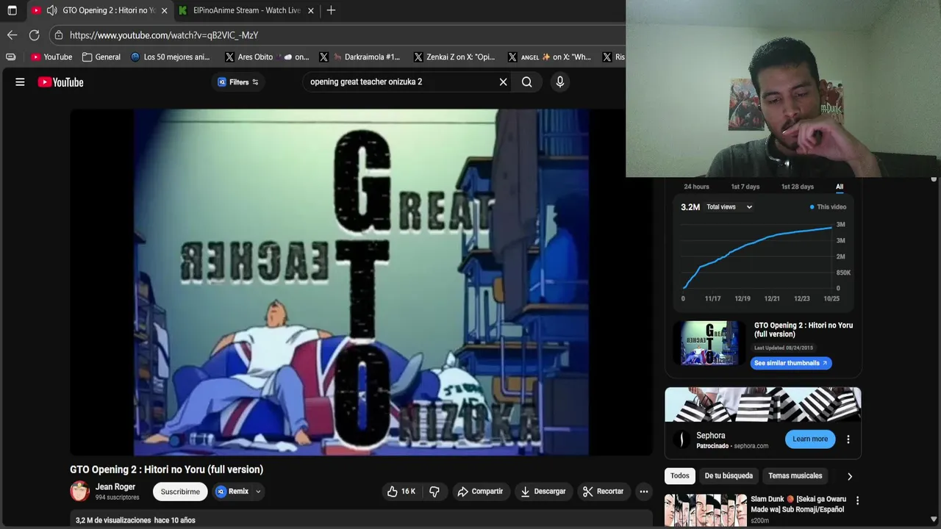Go back with browser back arrow

coord(12,35)
